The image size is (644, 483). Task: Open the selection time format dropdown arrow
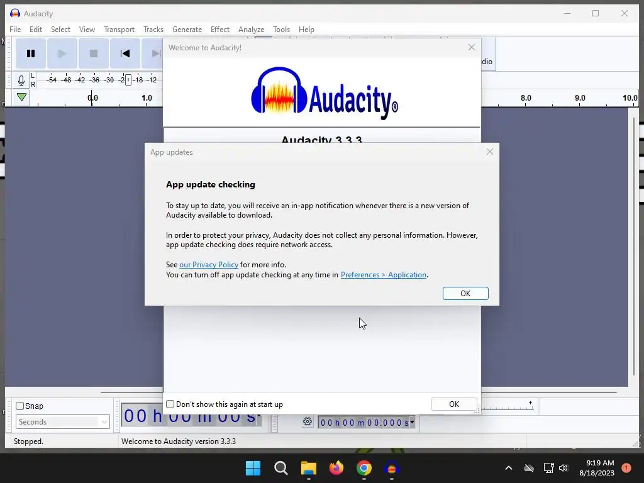tap(412, 422)
